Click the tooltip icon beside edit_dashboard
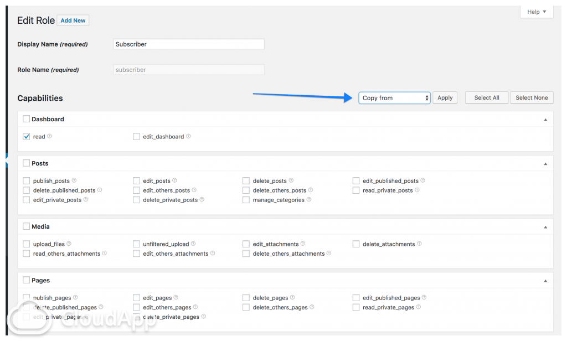Viewport: 567px width, 341px height. (188, 136)
